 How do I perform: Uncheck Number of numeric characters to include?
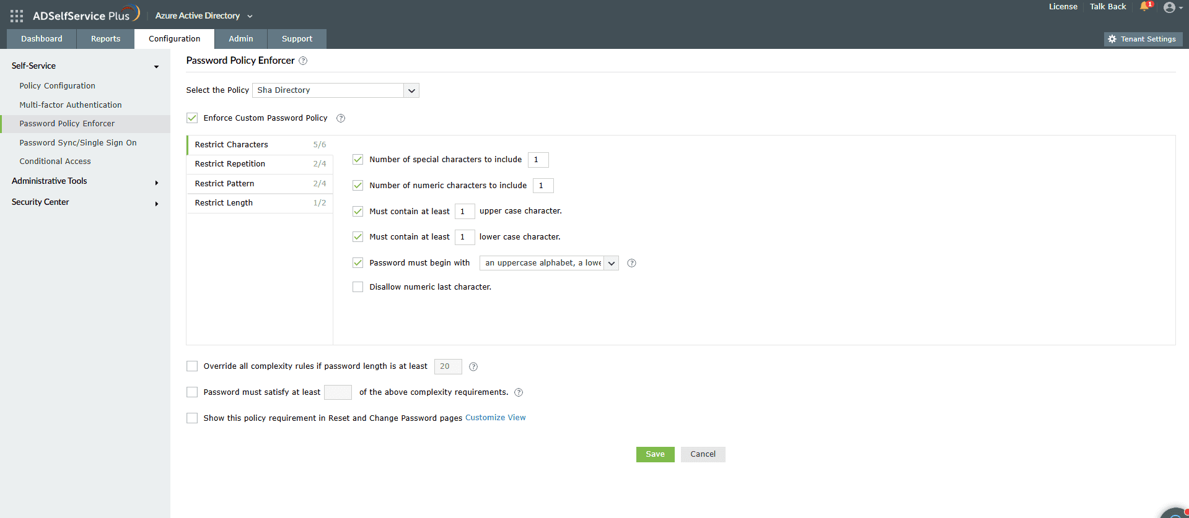pos(358,185)
